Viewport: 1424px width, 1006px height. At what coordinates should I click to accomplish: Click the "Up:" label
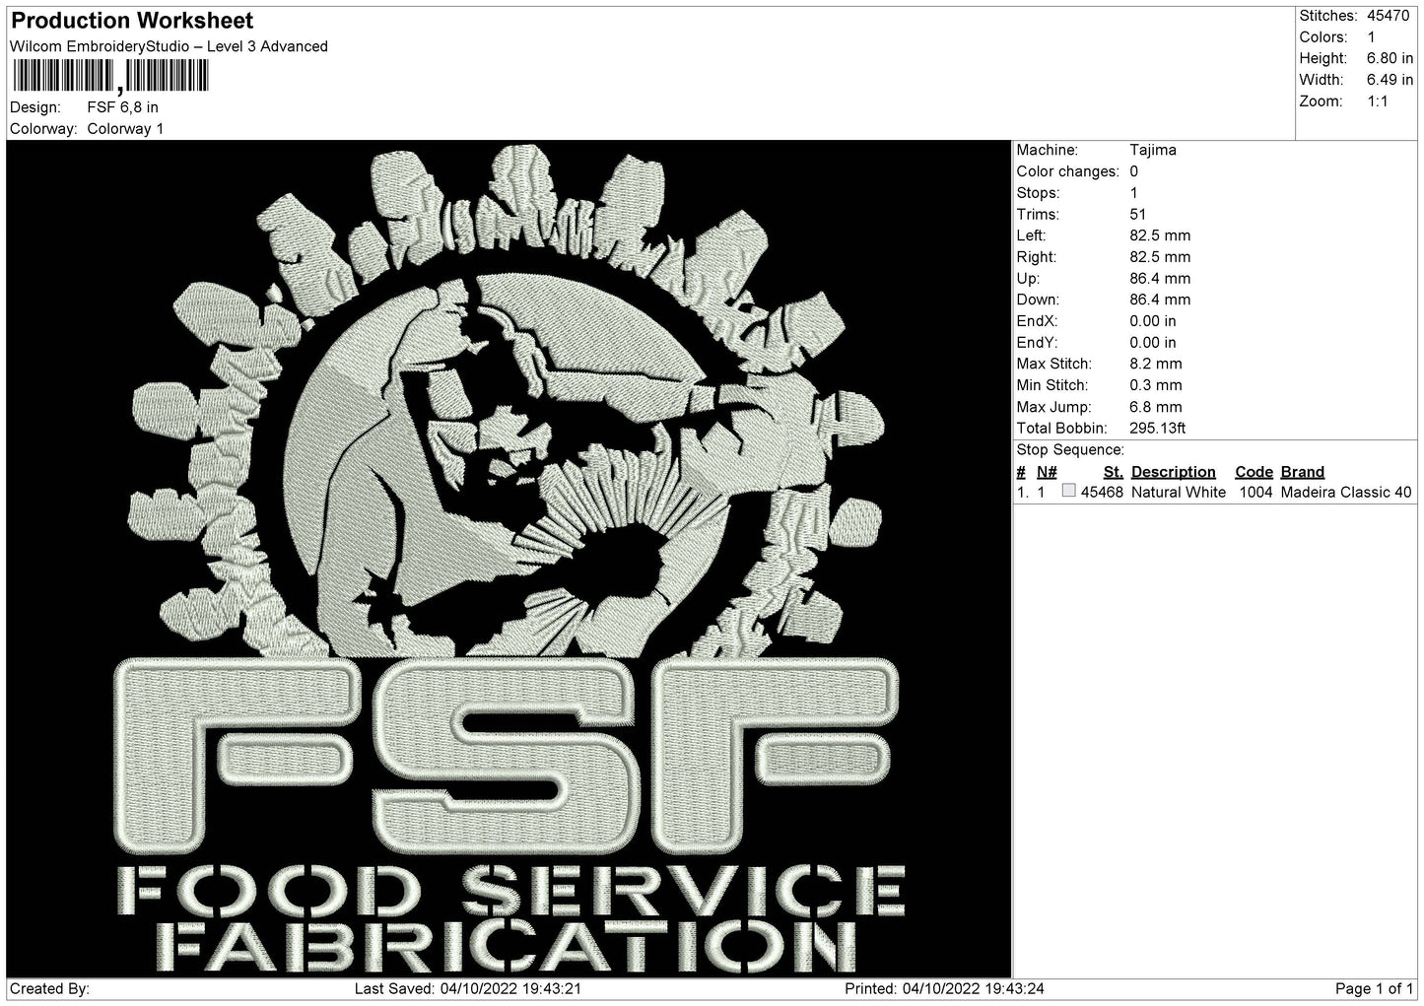tap(1028, 279)
